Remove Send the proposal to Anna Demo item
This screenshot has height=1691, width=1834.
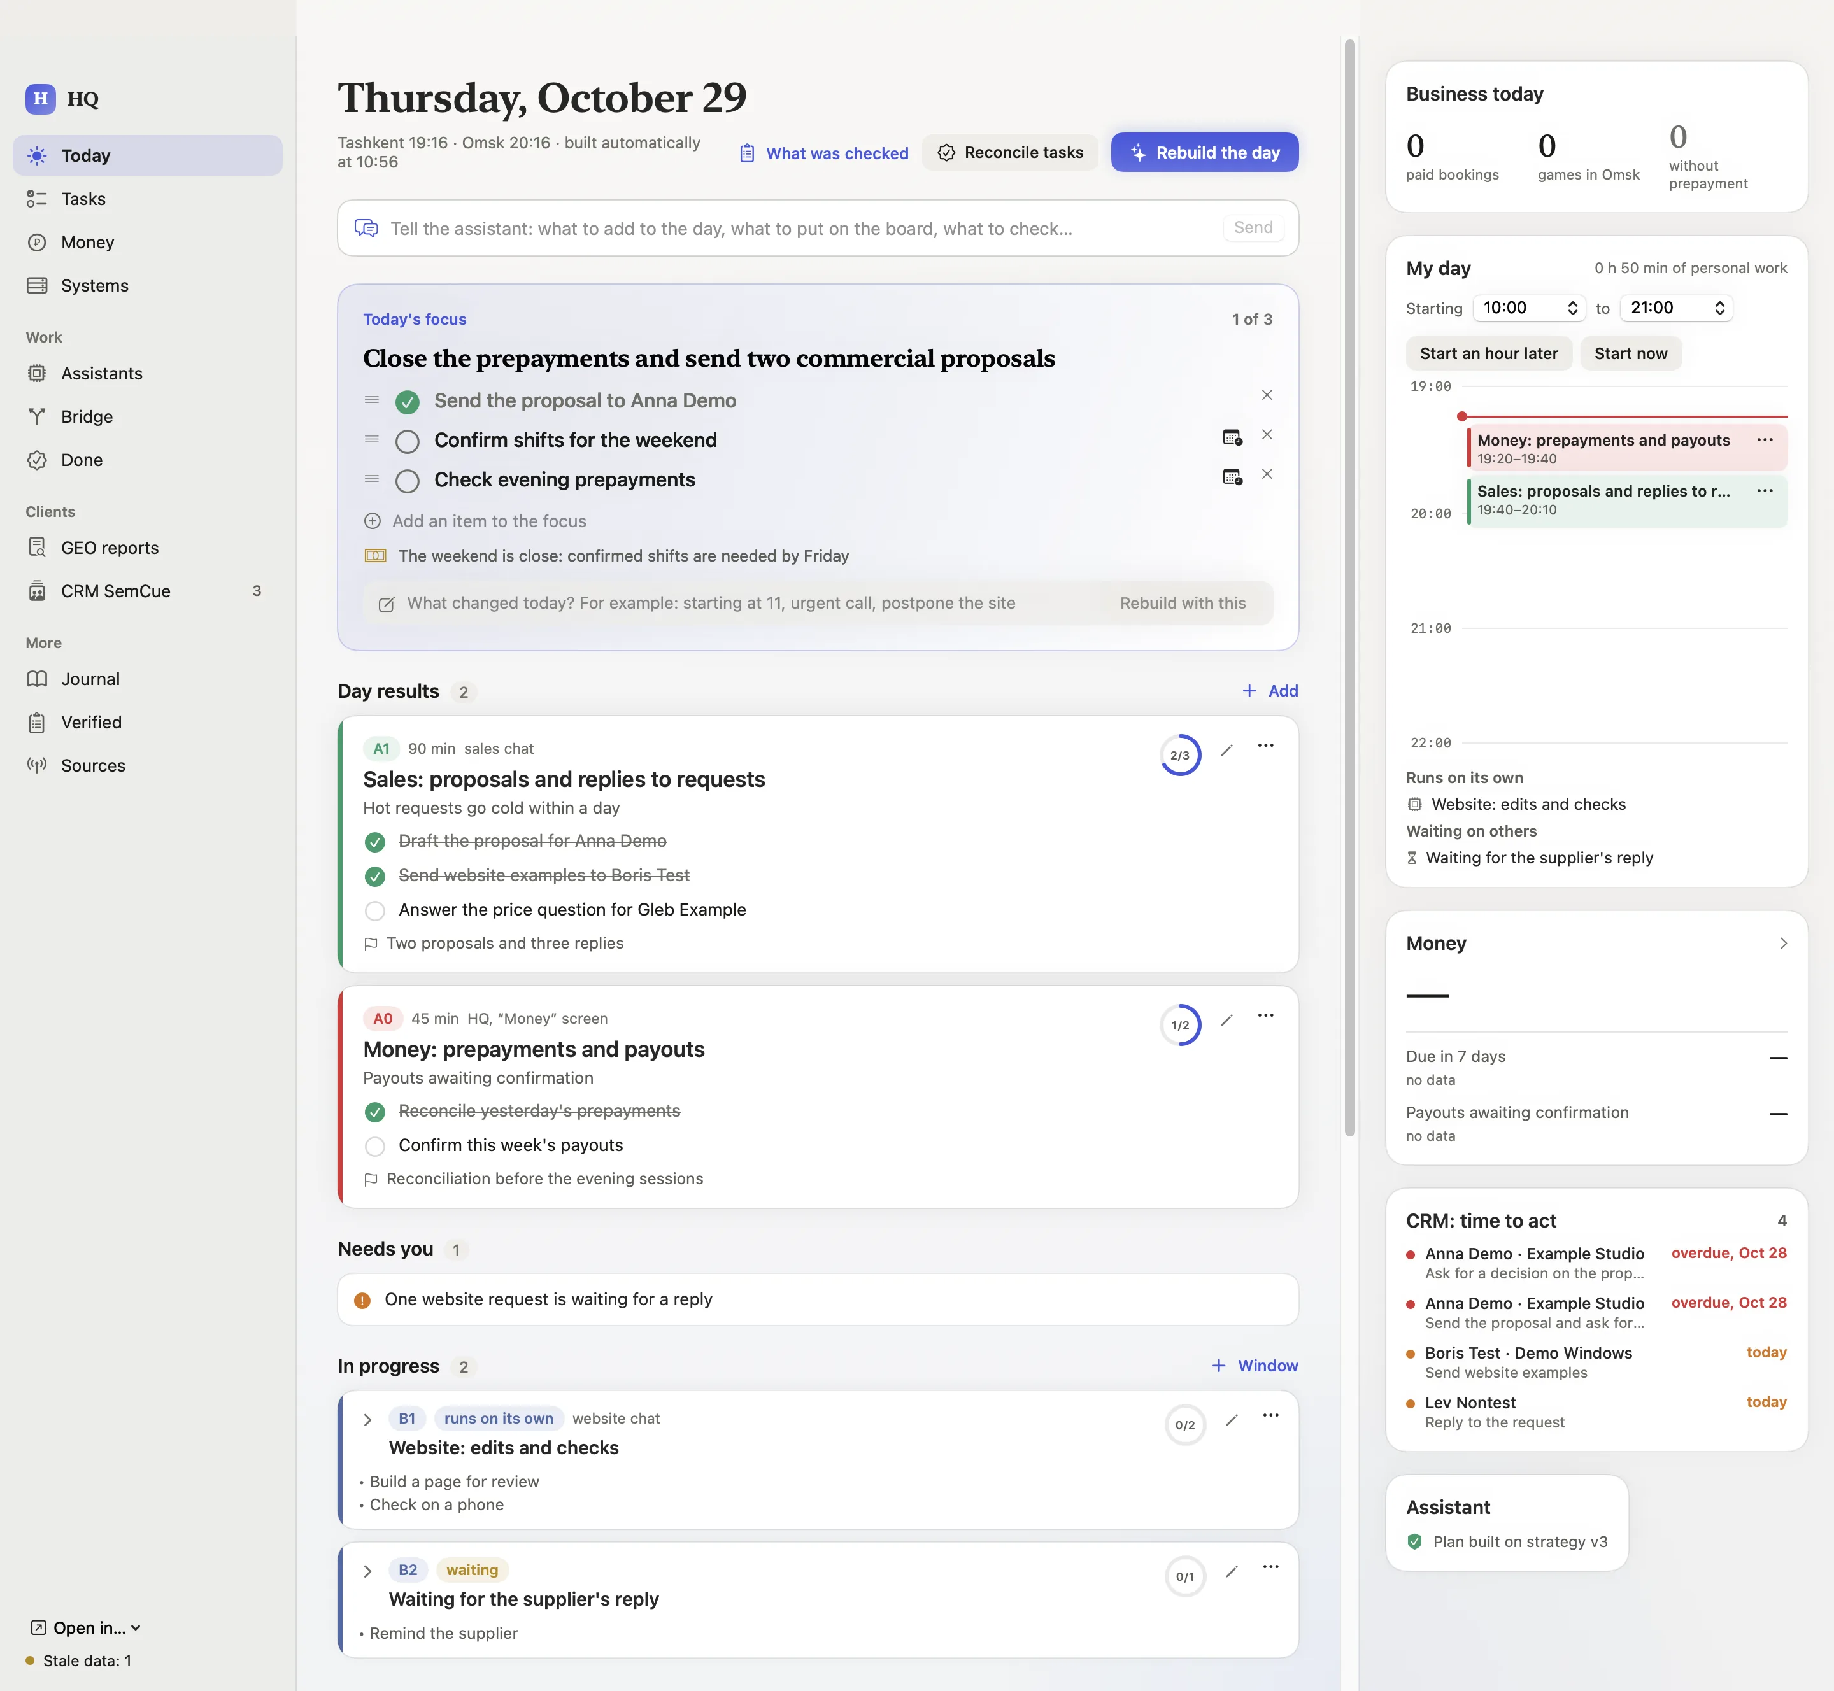(1267, 395)
